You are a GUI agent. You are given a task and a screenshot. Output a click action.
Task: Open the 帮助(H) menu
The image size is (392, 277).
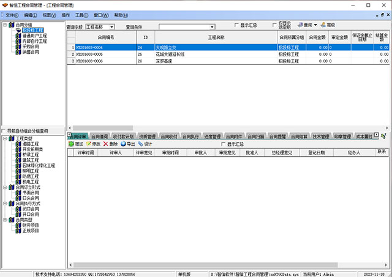(121, 15)
